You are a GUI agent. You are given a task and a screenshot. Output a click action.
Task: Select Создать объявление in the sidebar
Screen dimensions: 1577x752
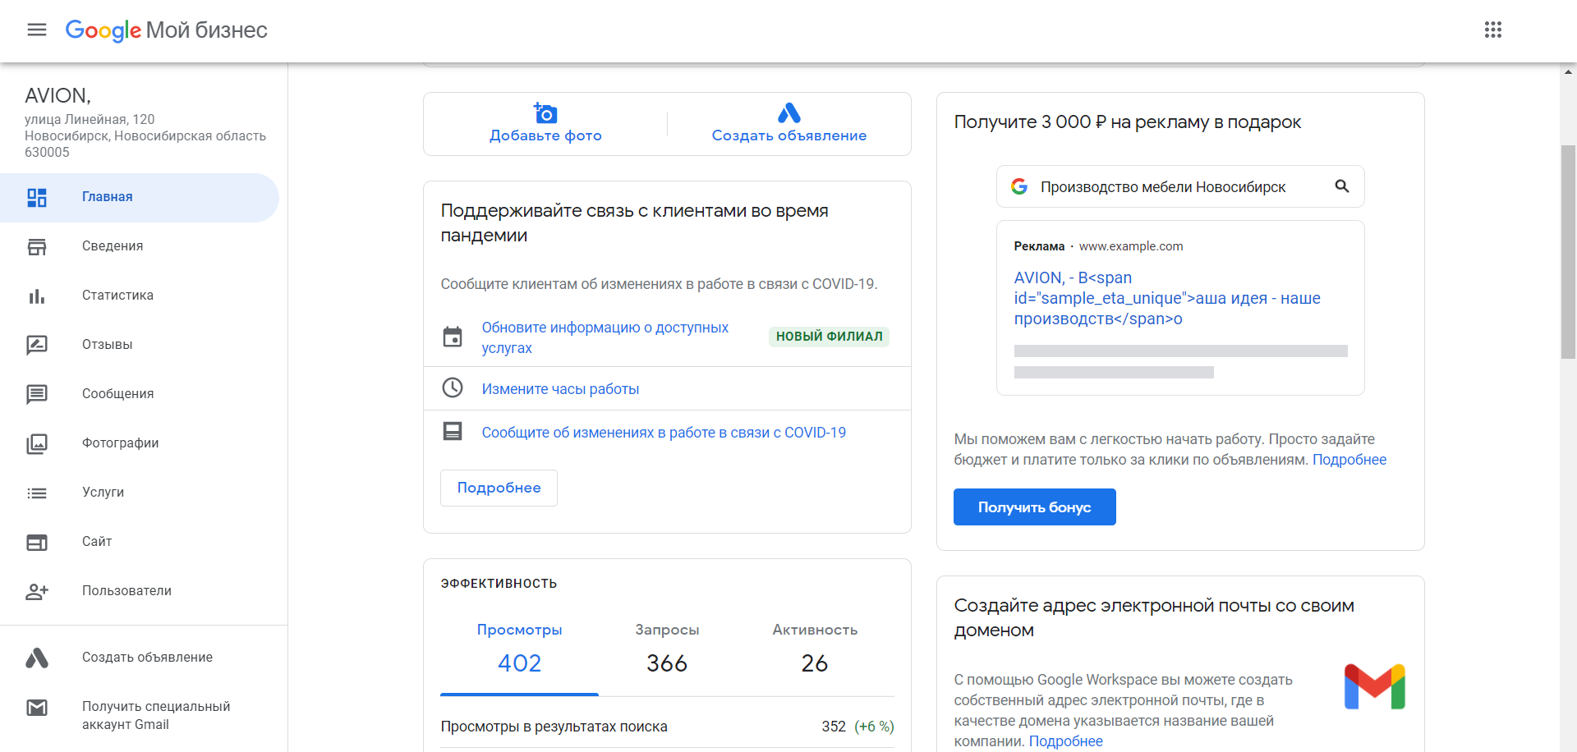[x=140, y=658]
